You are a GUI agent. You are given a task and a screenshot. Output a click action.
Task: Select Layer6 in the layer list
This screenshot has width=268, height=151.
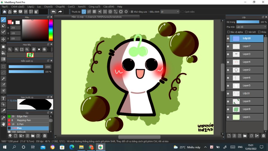pyautogui.click(x=245, y=78)
